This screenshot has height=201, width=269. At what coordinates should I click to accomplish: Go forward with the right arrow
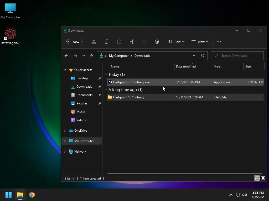[x=75, y=56]
